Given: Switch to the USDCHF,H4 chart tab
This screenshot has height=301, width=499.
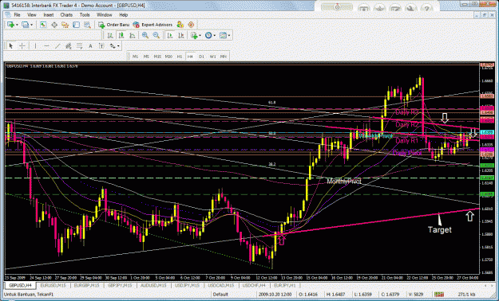Looking at the screenshot, I should [x=254, y=285].
